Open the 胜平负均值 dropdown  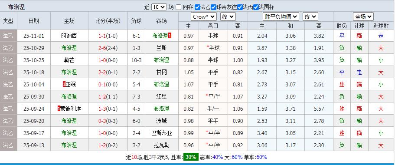(281, 16)
